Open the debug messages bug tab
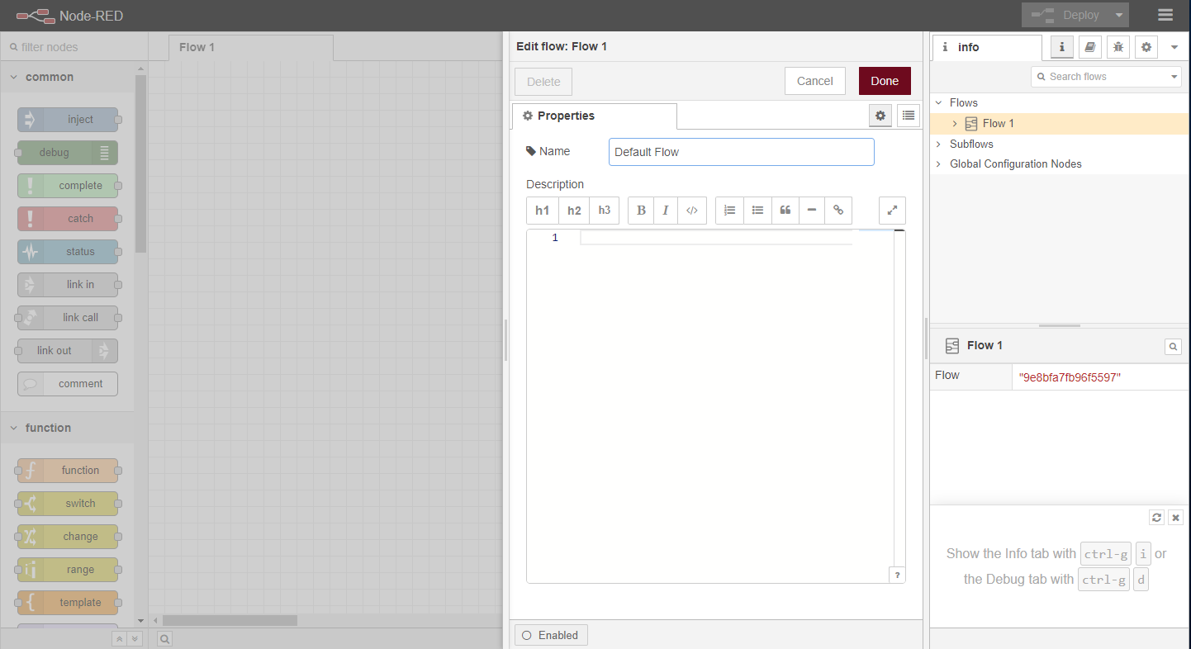The width and height of the screenshot is (1191, 649). (1117, 47)
